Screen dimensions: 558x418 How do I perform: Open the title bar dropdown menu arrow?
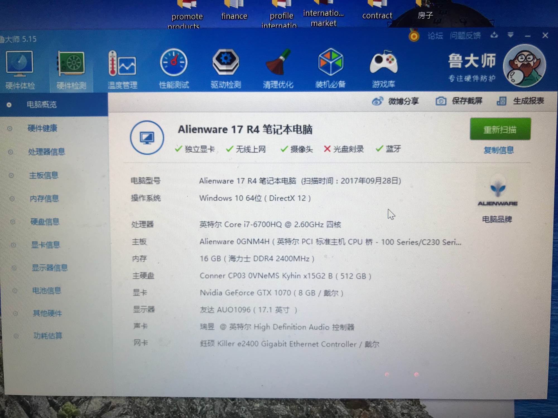pos(510,35)
